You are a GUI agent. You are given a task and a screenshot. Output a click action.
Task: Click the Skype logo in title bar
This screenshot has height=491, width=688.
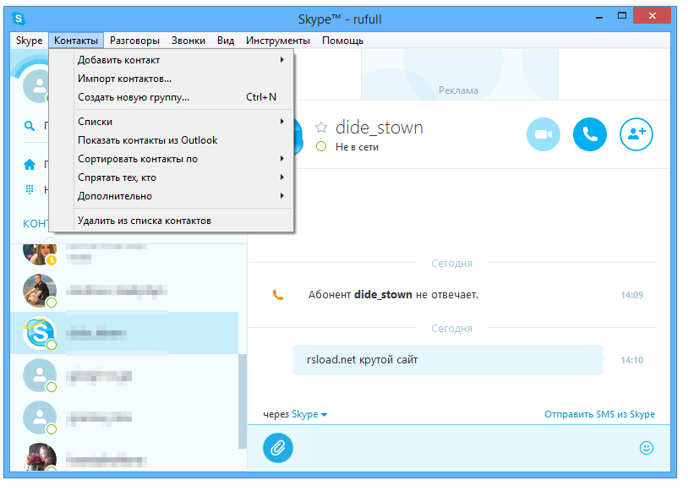[x=19, y=19]
